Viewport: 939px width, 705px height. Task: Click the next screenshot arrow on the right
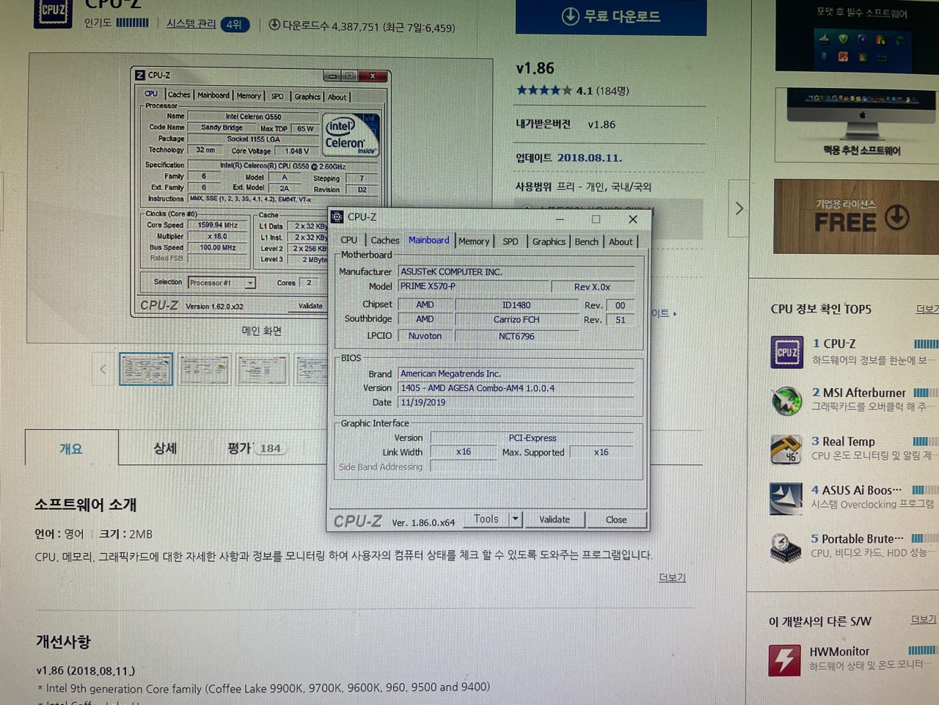coord(739,208)
